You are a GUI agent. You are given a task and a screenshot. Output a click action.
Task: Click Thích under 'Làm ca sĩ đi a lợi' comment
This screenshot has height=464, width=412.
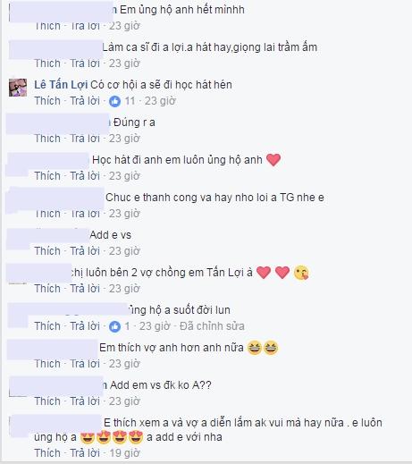tap(47, 63)
